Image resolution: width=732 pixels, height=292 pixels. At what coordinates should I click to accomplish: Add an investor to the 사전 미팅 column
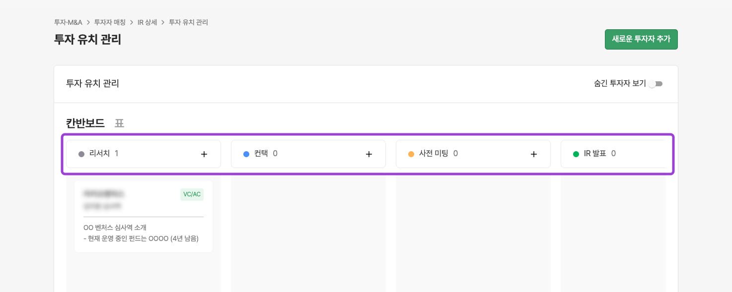pos(534,154)
